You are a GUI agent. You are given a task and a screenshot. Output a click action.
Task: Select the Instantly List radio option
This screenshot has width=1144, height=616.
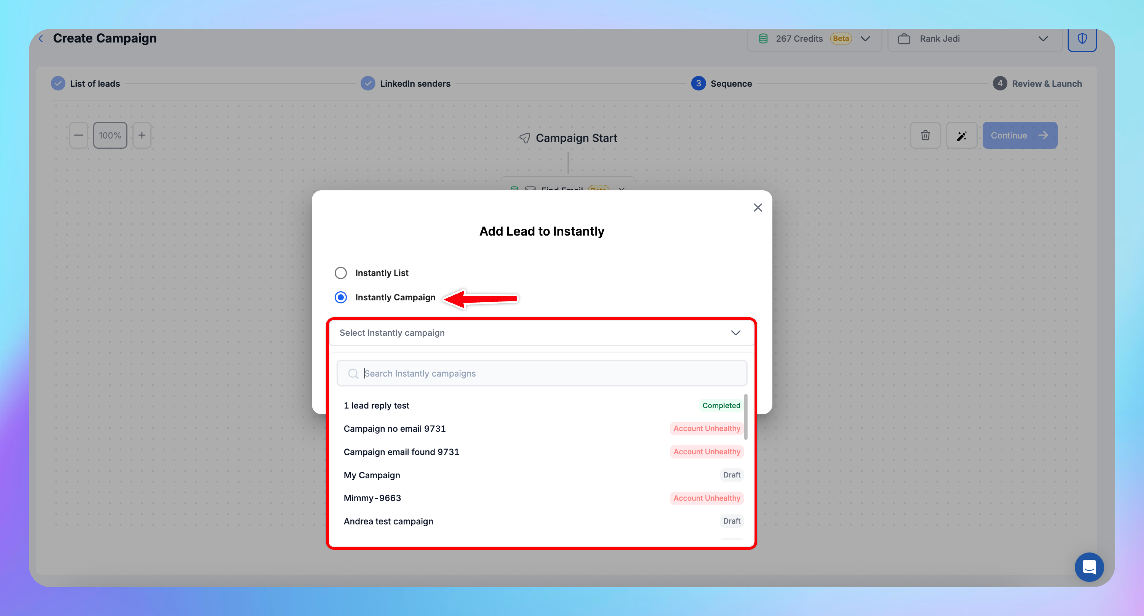[x=341, y=273]
